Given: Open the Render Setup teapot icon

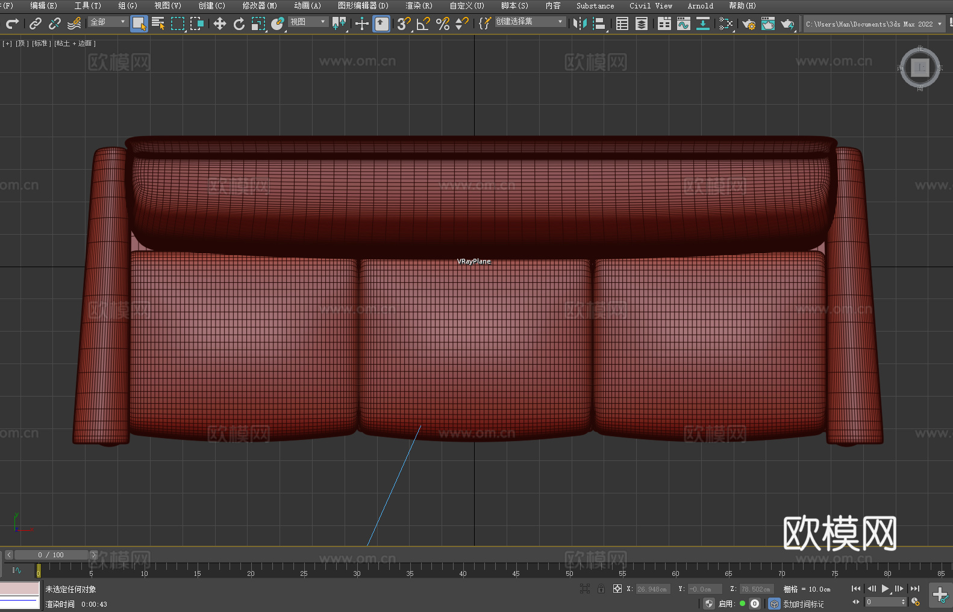Looking at the screenshot, I should point(748,24).
